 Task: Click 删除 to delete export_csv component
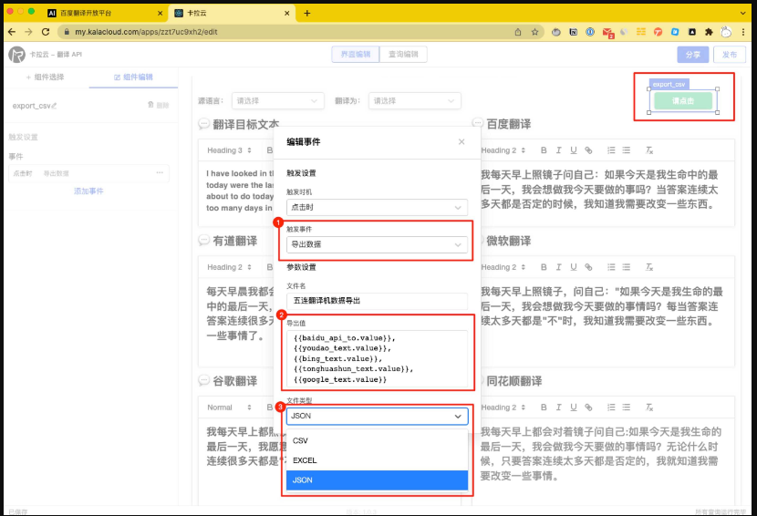pyautogui.click(x=159, y=105)
